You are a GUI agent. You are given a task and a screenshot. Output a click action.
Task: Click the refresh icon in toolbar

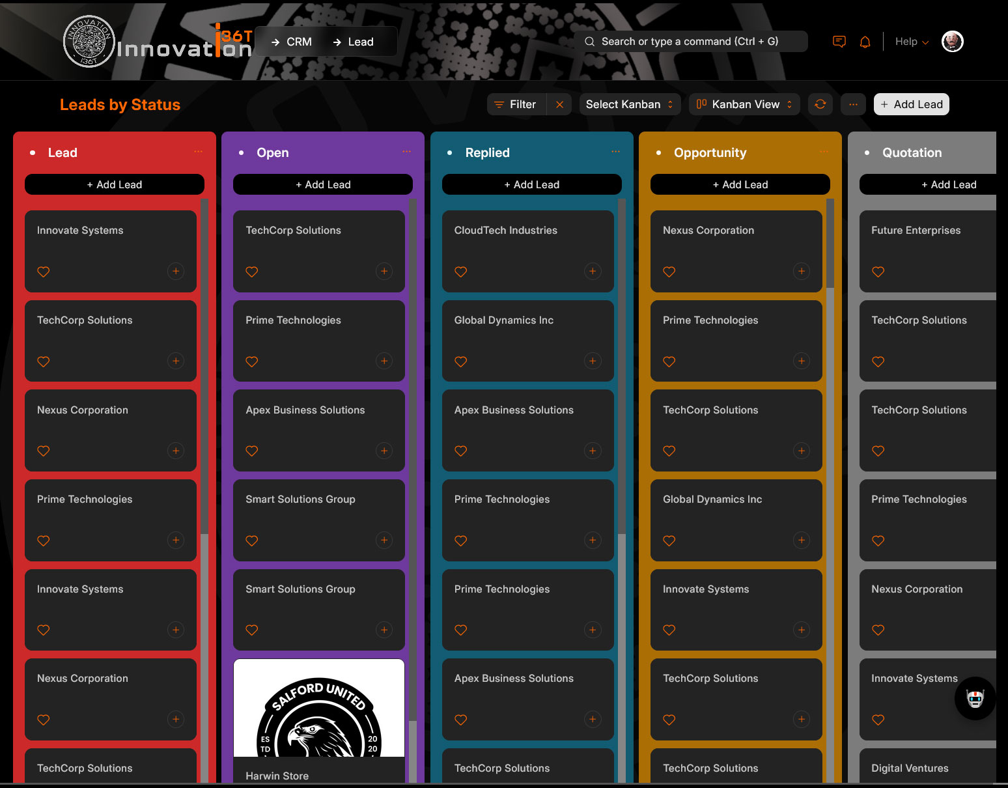820,104
